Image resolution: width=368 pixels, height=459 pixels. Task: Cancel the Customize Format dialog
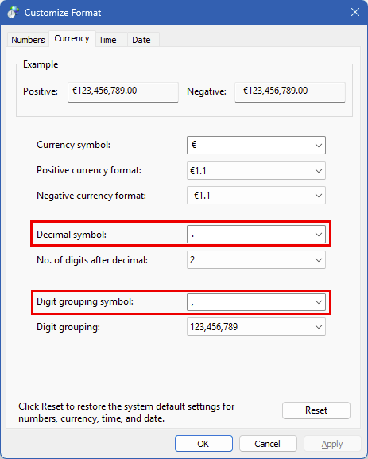[268, 444]
